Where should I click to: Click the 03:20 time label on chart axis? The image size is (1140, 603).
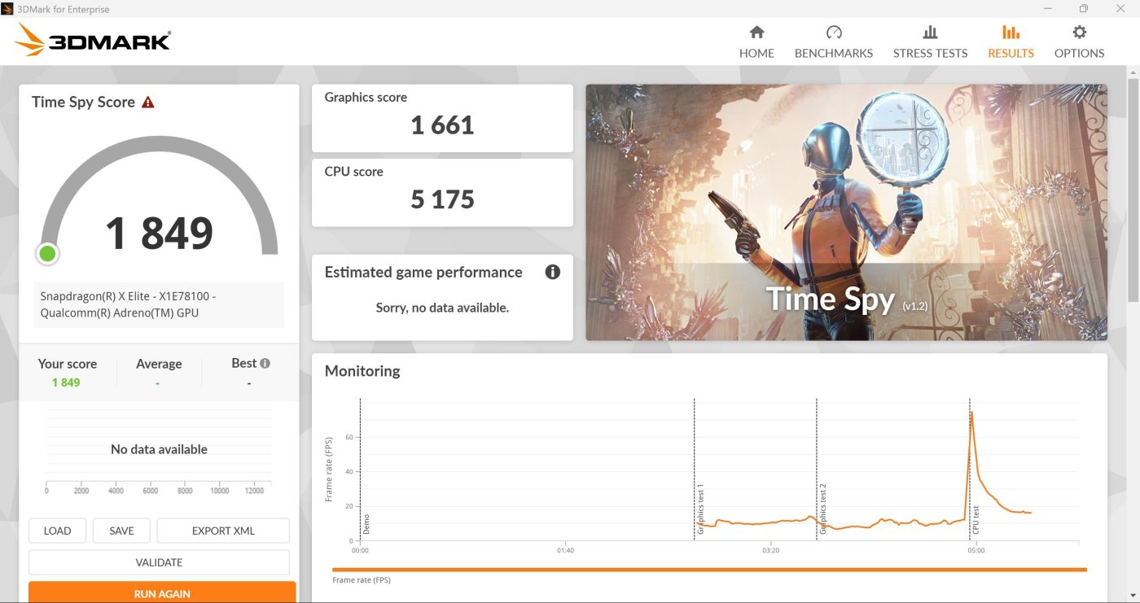coord(770,551)
